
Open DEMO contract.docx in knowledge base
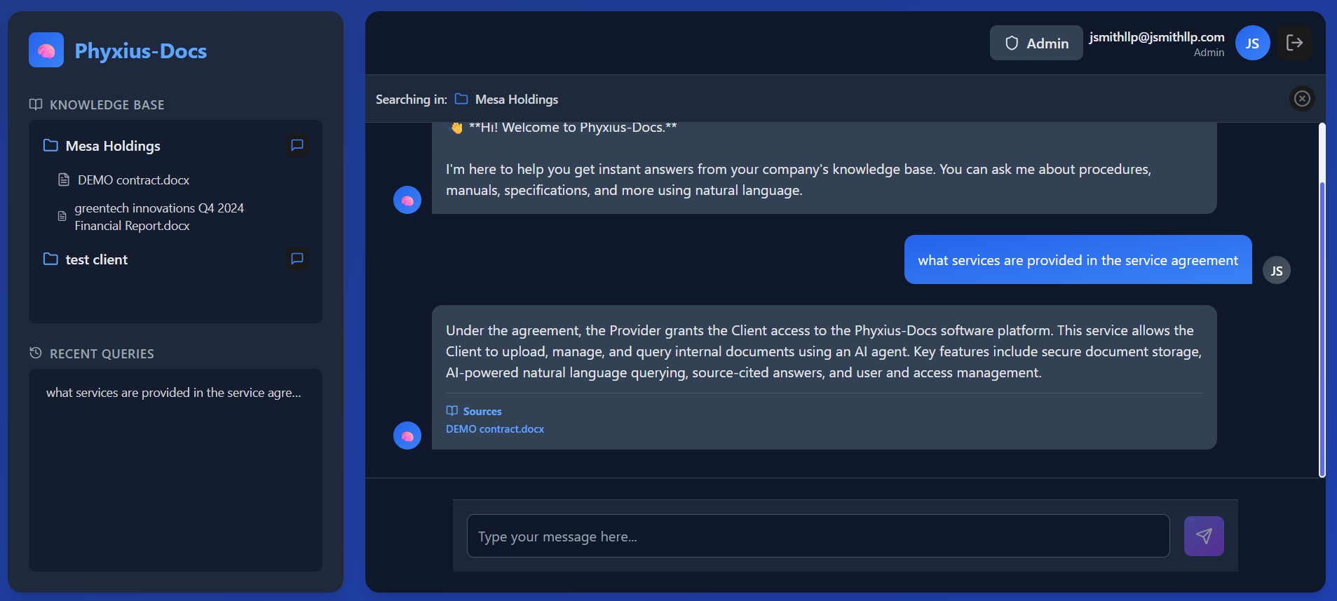[133, 180]
